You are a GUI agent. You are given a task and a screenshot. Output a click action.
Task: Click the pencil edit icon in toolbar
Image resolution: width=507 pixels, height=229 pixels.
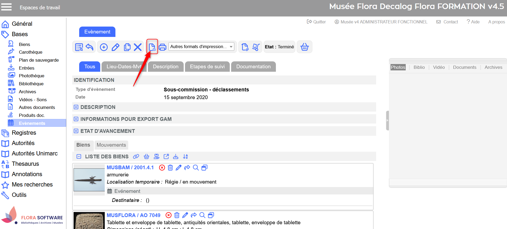click(115, 47)
